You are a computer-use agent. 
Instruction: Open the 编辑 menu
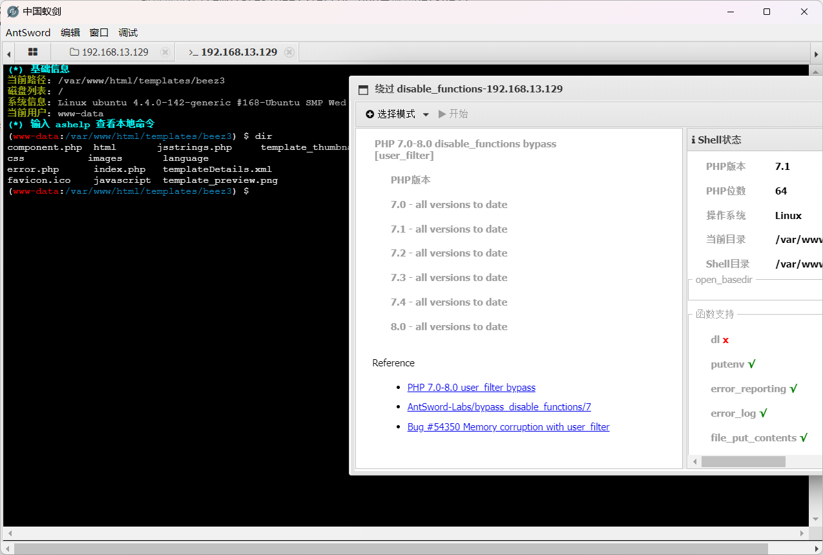(70, 33)
